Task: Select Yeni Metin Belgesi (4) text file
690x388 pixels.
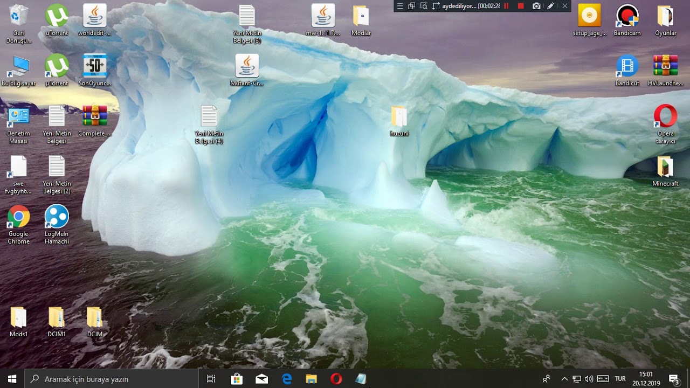Action: (x=209, y=117)
